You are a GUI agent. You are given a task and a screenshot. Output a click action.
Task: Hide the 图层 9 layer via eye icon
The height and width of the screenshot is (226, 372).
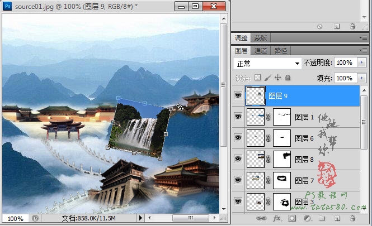pos(238,95)
